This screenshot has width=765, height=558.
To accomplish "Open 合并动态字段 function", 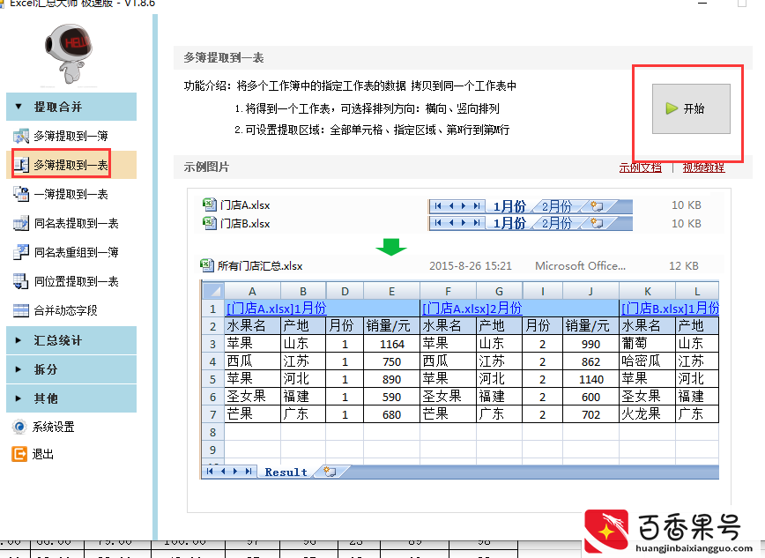I will coord(71,310).
